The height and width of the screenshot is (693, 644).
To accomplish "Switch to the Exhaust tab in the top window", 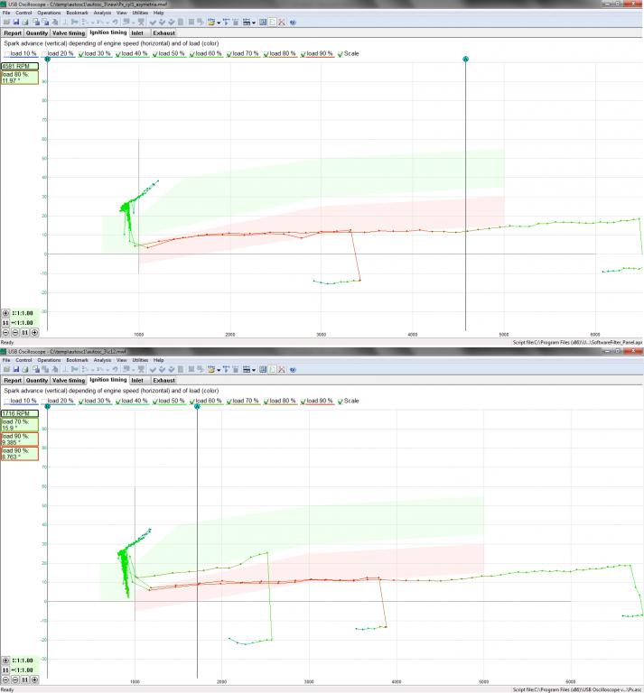I will coord(163,33).
